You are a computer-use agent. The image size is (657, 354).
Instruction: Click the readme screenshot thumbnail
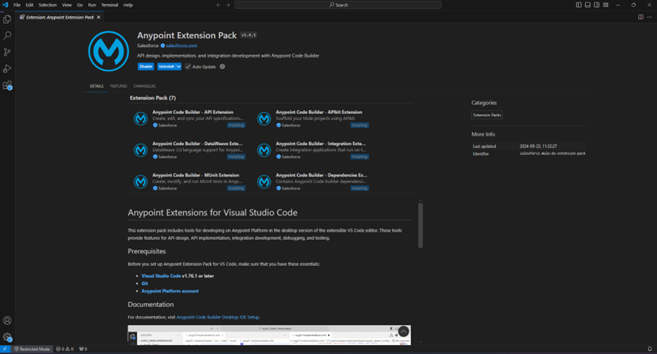pos(269,335)
